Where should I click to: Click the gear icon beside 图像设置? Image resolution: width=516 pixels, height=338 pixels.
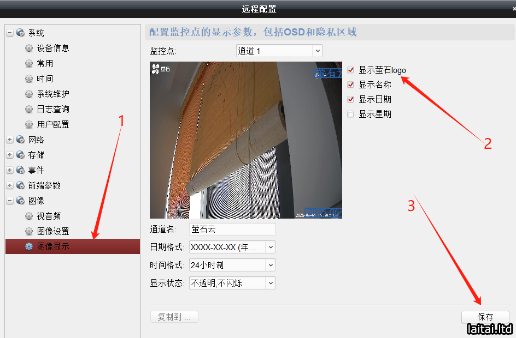[29, 231]
